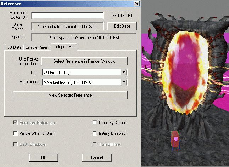Click the Cancel button
The height and width of the screenshot is (167, 229).
97,157
